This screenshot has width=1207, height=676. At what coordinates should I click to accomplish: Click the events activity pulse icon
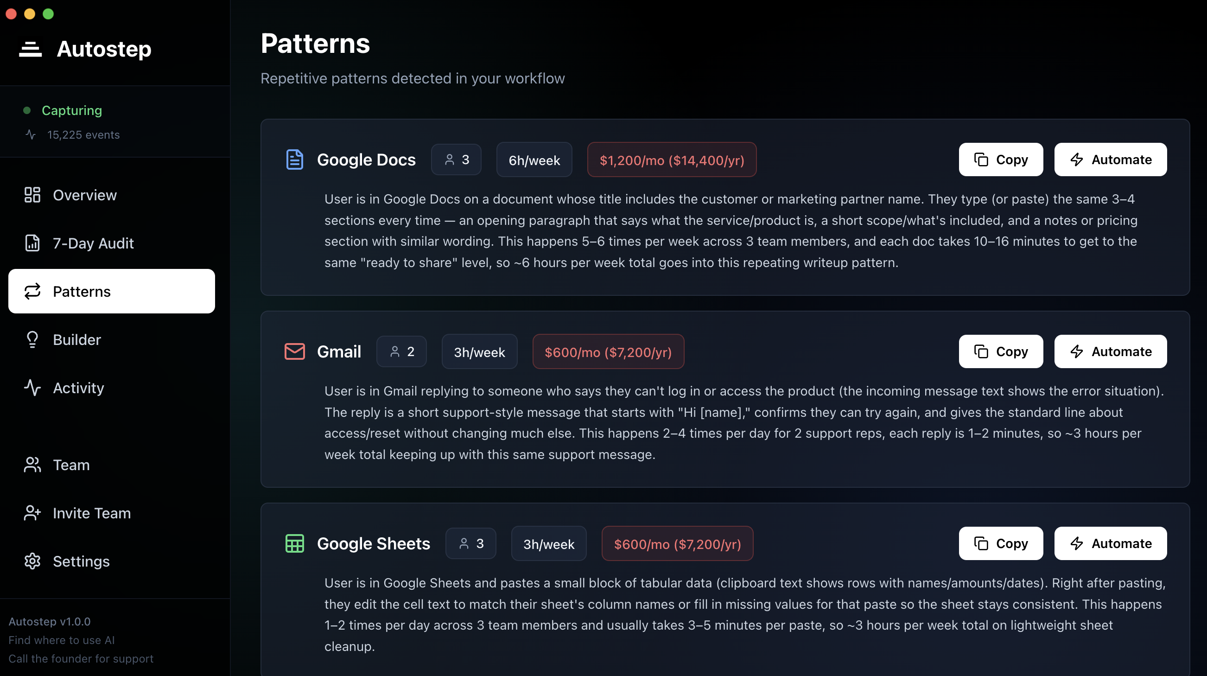(31, 135)
